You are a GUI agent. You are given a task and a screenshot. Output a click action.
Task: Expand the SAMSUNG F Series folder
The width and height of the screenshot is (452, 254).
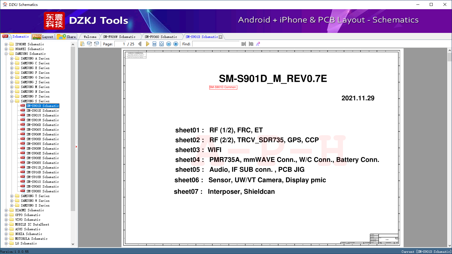click(12, 73)
